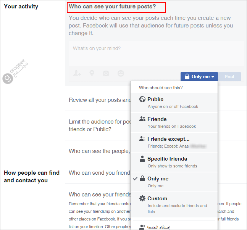Pick the Friends except... option
Screen dimensions: 247x230
click(174, 142)
